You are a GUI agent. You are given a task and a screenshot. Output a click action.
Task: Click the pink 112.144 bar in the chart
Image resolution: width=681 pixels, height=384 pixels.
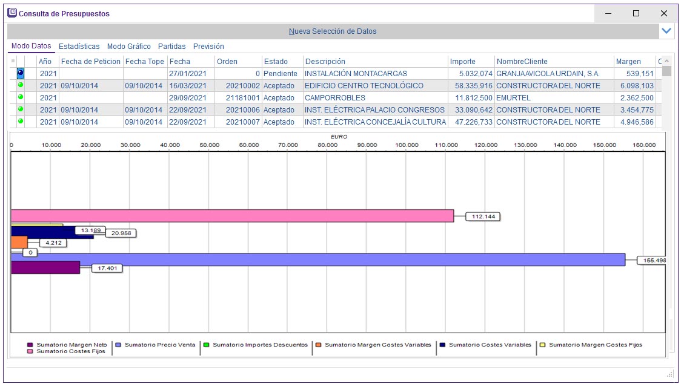click(x=232, y=216)
